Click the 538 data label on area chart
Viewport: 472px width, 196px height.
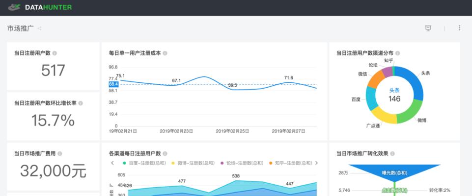point(236,176)
